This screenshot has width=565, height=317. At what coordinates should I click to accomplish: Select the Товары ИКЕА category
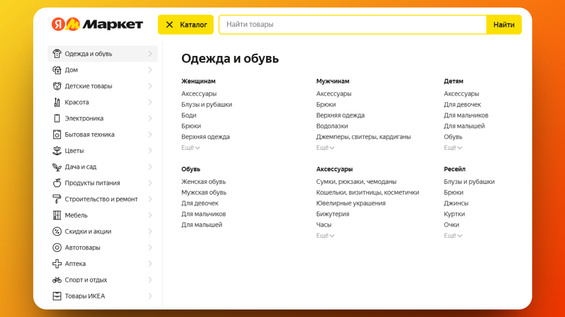tap(85, 296)
